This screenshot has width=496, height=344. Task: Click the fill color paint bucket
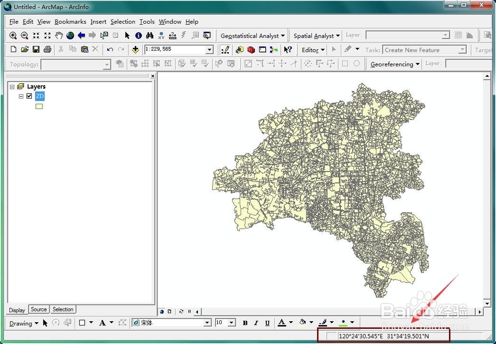pyautogui.click(x=303, y=323)
